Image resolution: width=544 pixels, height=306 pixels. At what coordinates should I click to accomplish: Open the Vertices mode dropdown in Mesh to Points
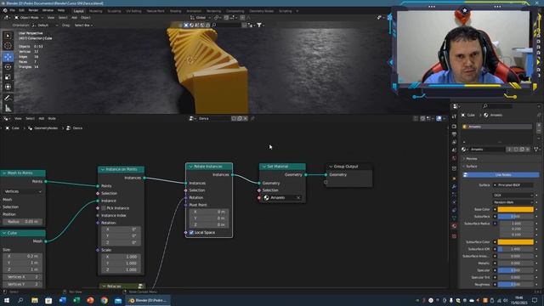tap(23, 191)
